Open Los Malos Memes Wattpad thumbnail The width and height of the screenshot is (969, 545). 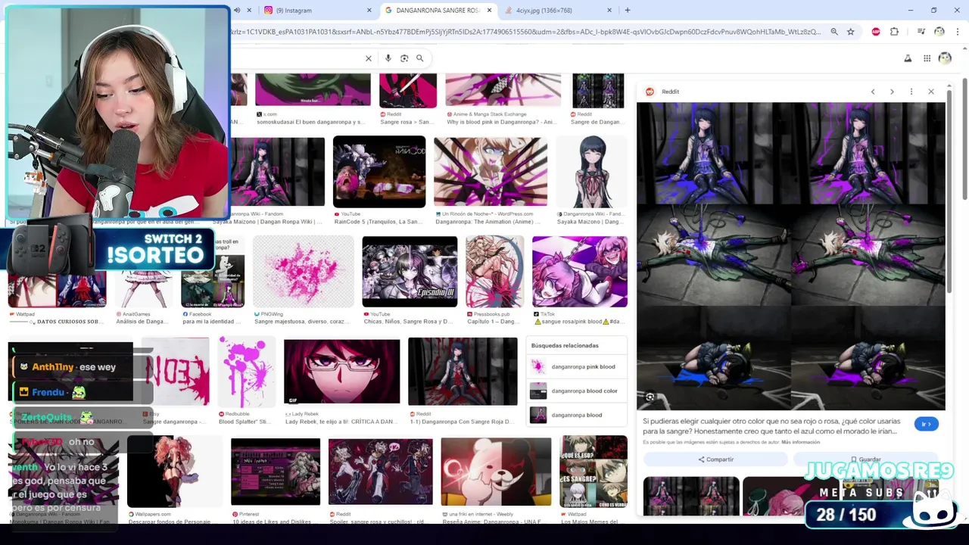click(594, 472)
